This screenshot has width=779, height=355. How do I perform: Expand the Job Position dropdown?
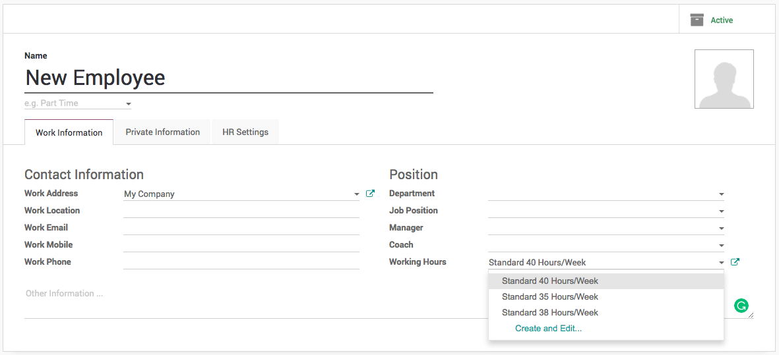point(721,211)
